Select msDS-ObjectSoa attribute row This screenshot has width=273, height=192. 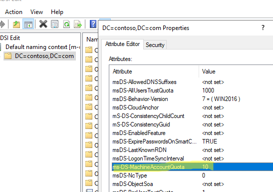pyautogui.click(x=193, y=184)
